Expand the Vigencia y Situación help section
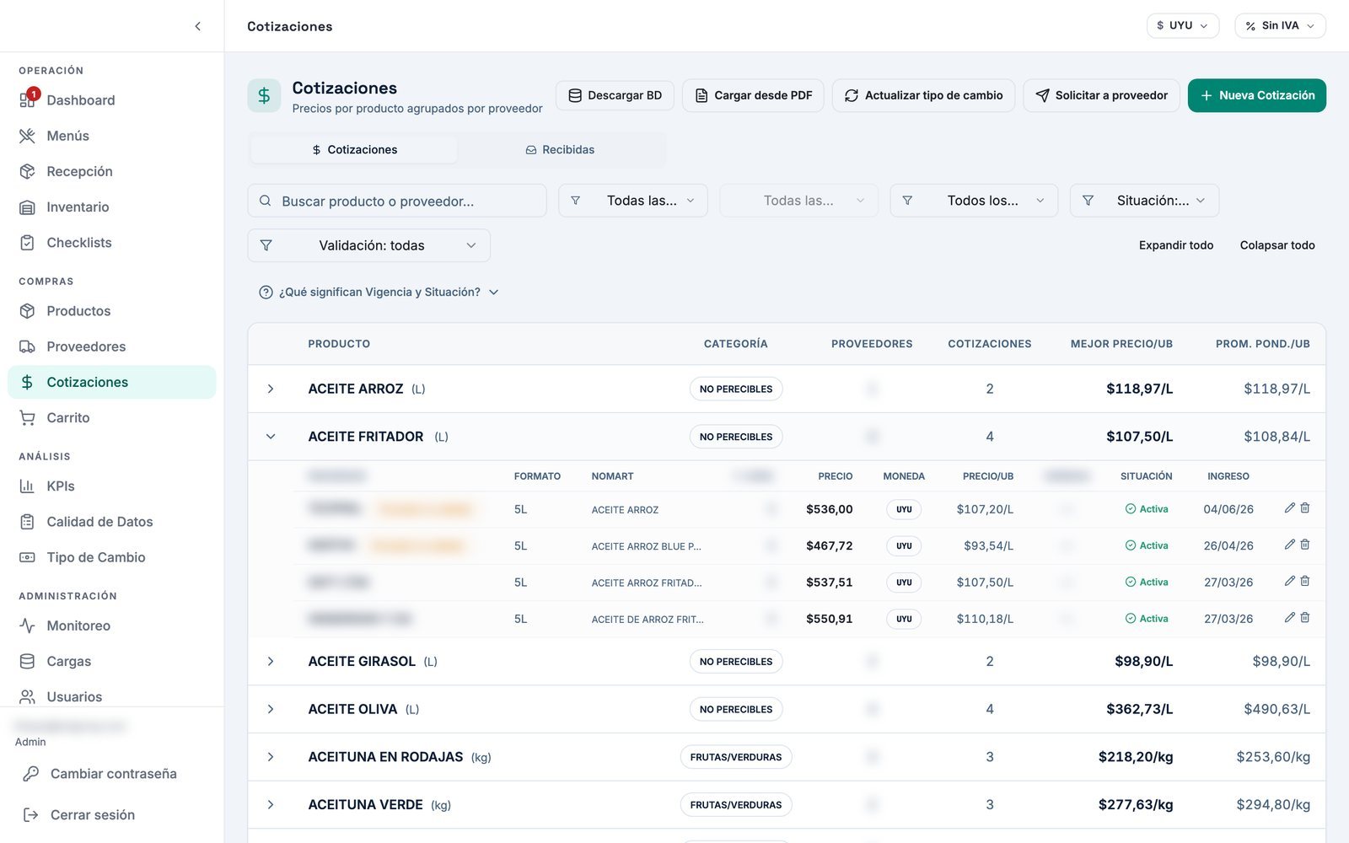Image resolution: width=1349 pixels, height=843 pixels. (379, 293)
